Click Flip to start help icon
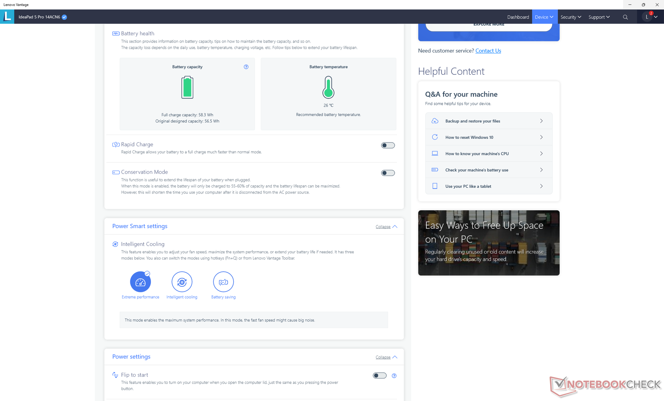The height and width of the screenshot is (401, 664). pos(394,376)
